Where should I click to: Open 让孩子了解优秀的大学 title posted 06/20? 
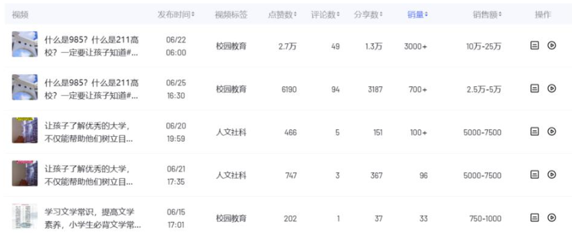pos(88,132)
